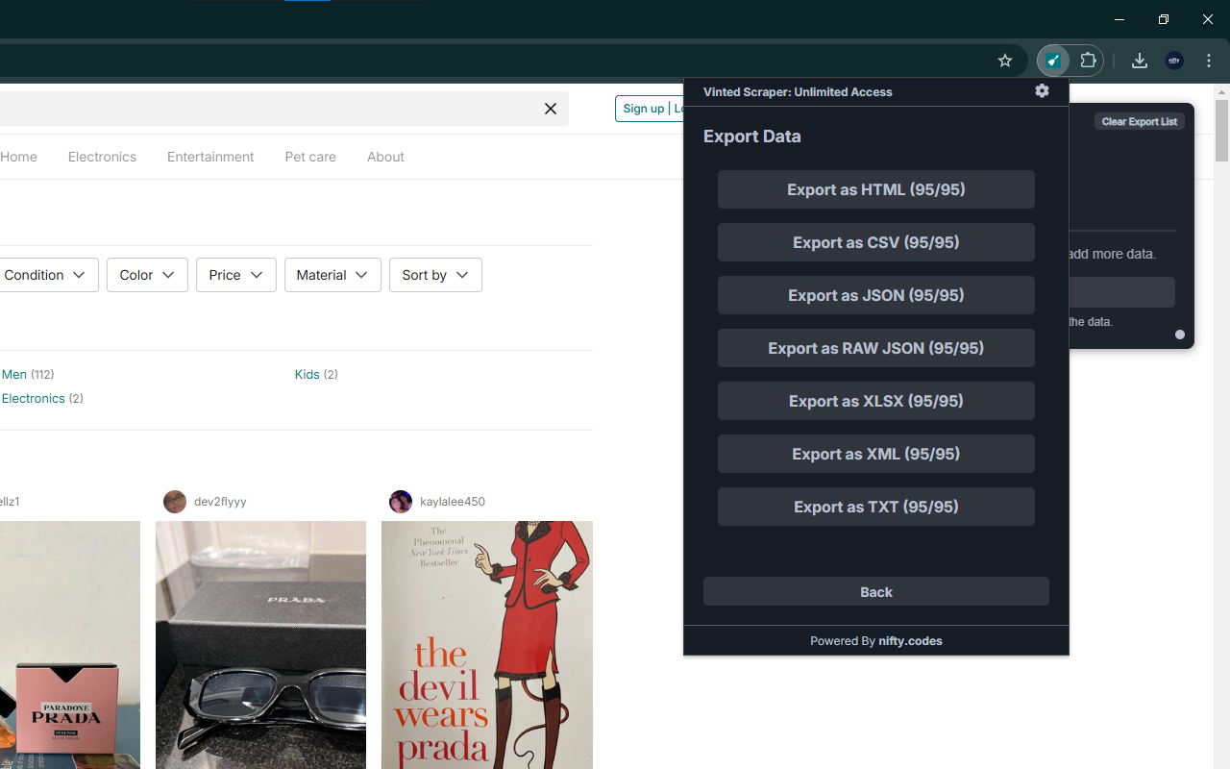Open The Devil Wears Prada book listing
Viewport: 1230px width, 769px height.
(x=487, y=645)
